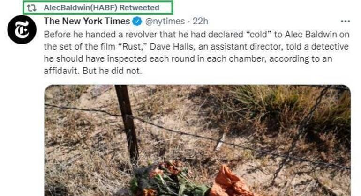Click the sentence "But he did not."
Viewport: 361px width, 196px height.
tap(112, 71)
